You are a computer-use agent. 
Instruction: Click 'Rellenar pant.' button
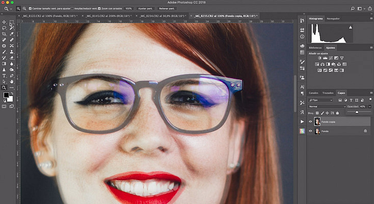point(167,9)
